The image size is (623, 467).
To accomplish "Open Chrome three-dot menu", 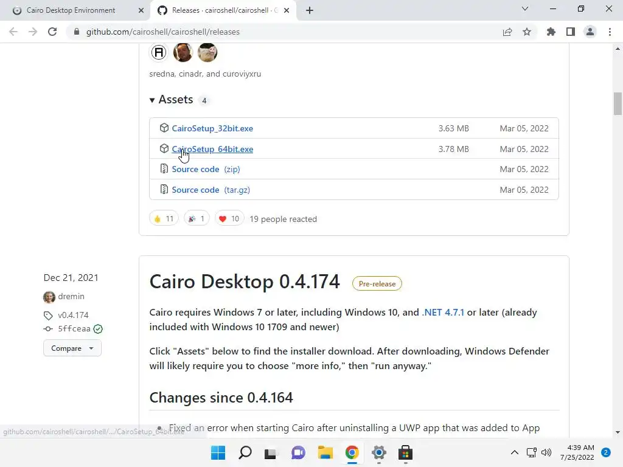I will (x=610, y=32).
